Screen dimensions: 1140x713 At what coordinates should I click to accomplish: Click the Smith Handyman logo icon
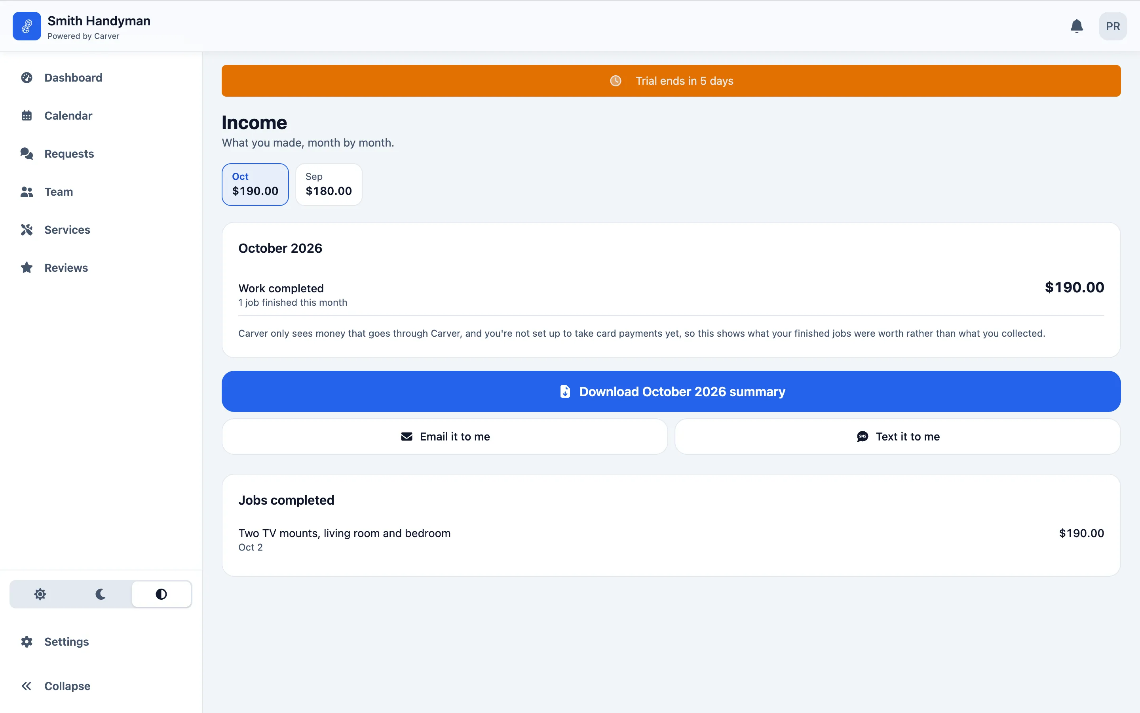(27, 26)
